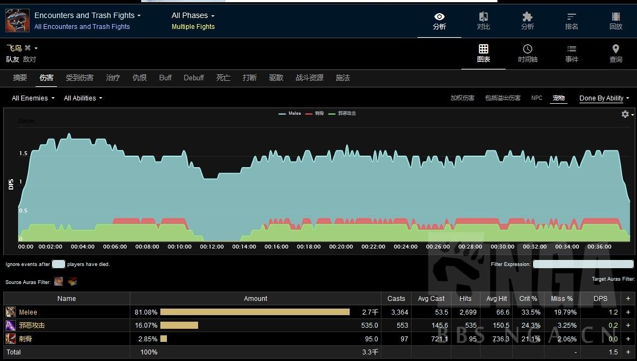Switch to the 图表 table view
This screenshot has width=637, height=361.
pyautogui.click(x=483, y=54)
